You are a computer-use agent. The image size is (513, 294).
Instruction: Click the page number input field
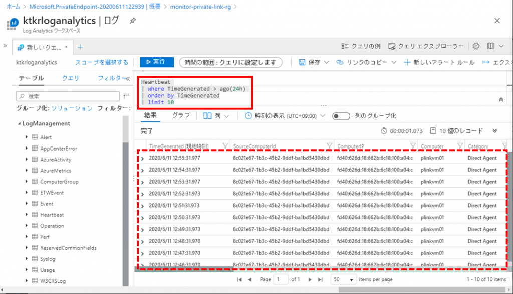pos(281,279)
